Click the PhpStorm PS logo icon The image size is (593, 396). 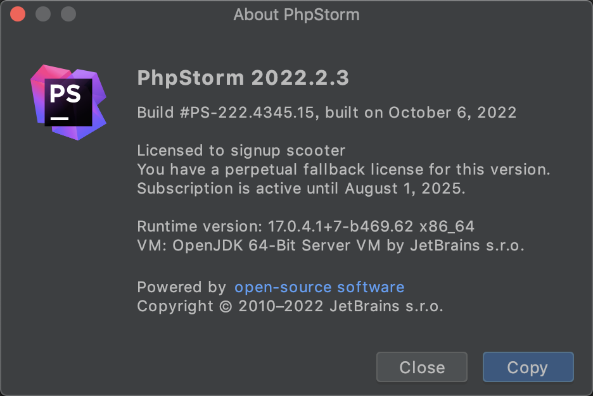tap(68, 102)
